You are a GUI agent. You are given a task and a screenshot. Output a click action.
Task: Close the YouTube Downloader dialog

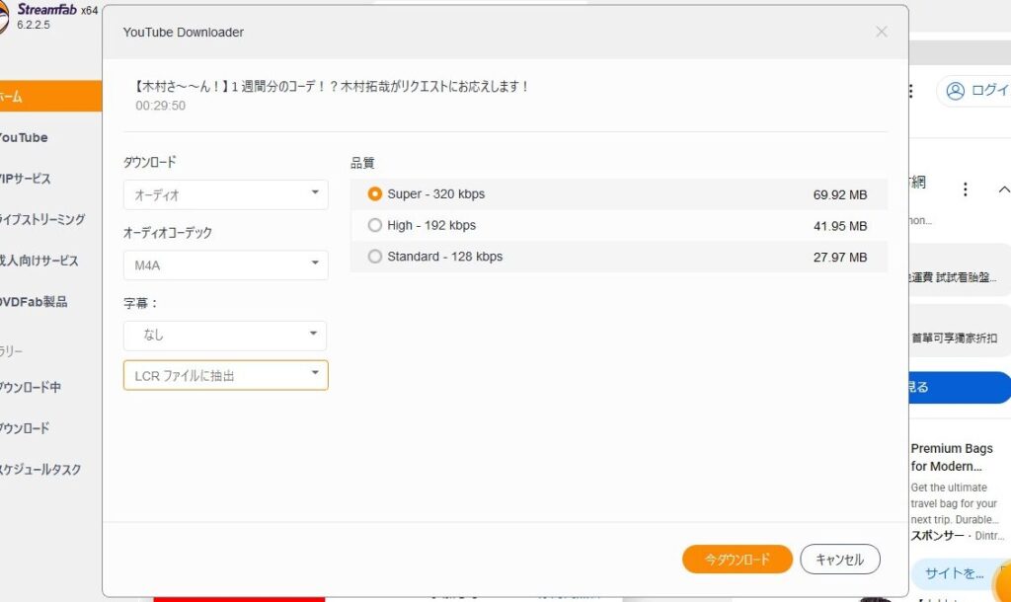(881, 32)
